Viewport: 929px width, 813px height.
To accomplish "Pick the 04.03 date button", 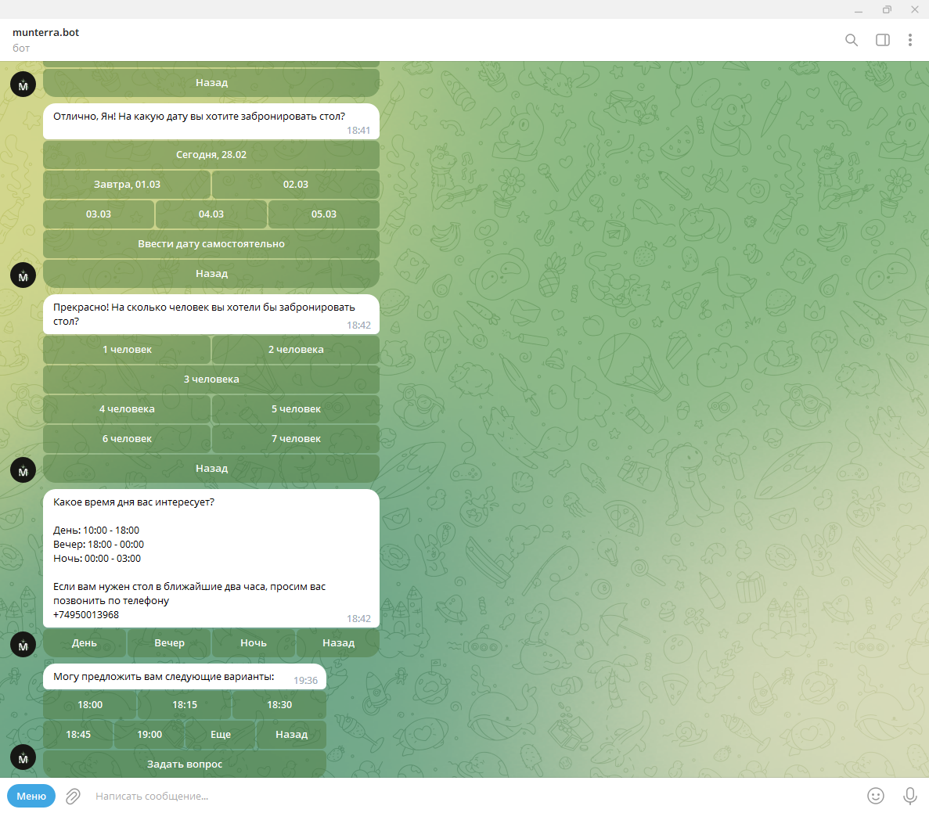I will coord(211,214).
